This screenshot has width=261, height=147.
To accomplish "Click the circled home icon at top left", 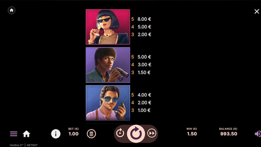I will [x=11, y=10].
